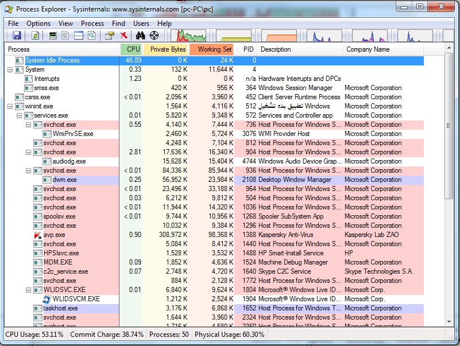
Task: Click the binoculars Find icon
Action: point(140,36)
